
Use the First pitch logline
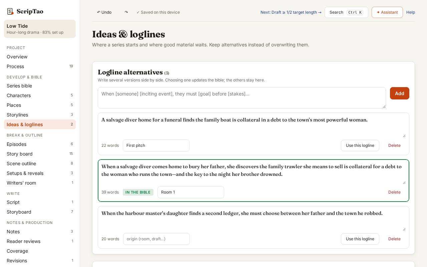pyautogui.click(x=360, y=146)
